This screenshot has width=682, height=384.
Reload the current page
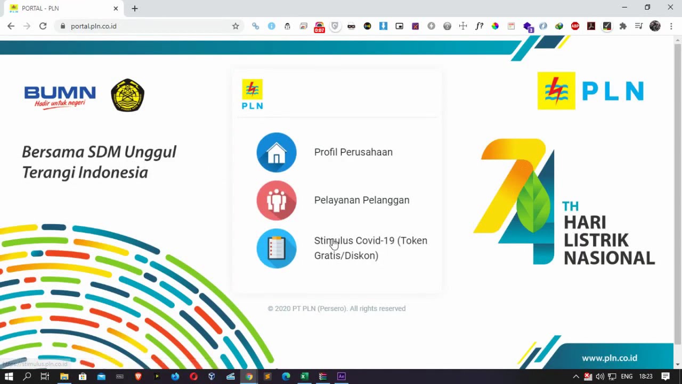click(x=43, y=26)
